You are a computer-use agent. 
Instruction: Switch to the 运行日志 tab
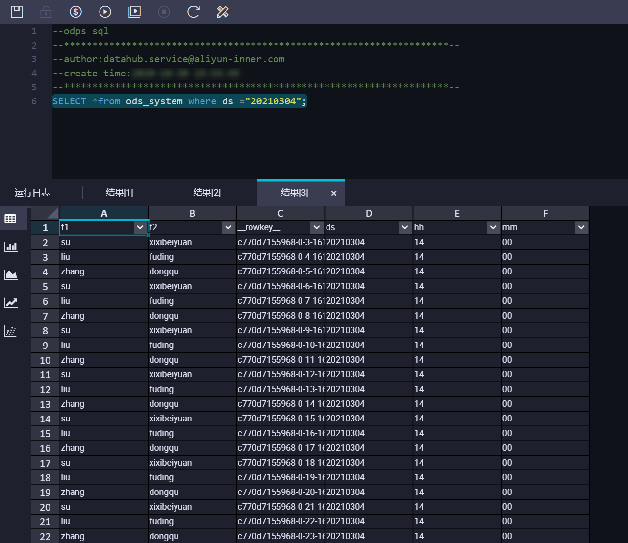point(32,193)
